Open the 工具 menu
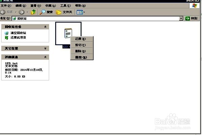 (66, 6)
